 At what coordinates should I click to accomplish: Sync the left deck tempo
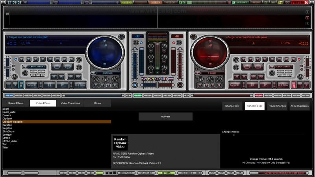point(80,85)
